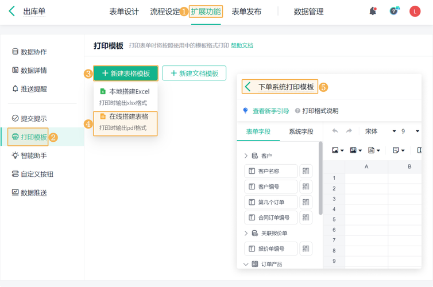433x287 pixels.
Task: Switch to 数据管理 tab
Action: pos(308,11)
